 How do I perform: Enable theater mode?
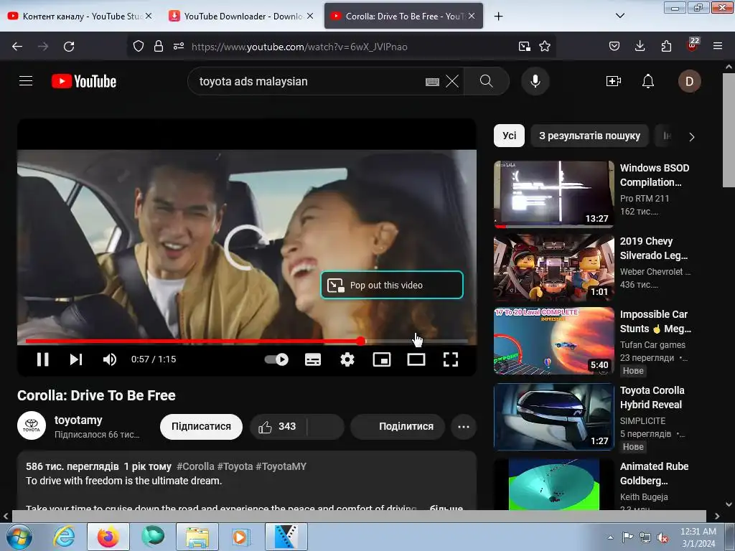pyautogui.click(x=416, y=359)
